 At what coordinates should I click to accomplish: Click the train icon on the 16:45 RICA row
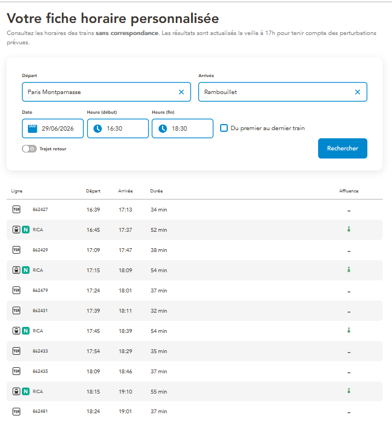[16, 230]
